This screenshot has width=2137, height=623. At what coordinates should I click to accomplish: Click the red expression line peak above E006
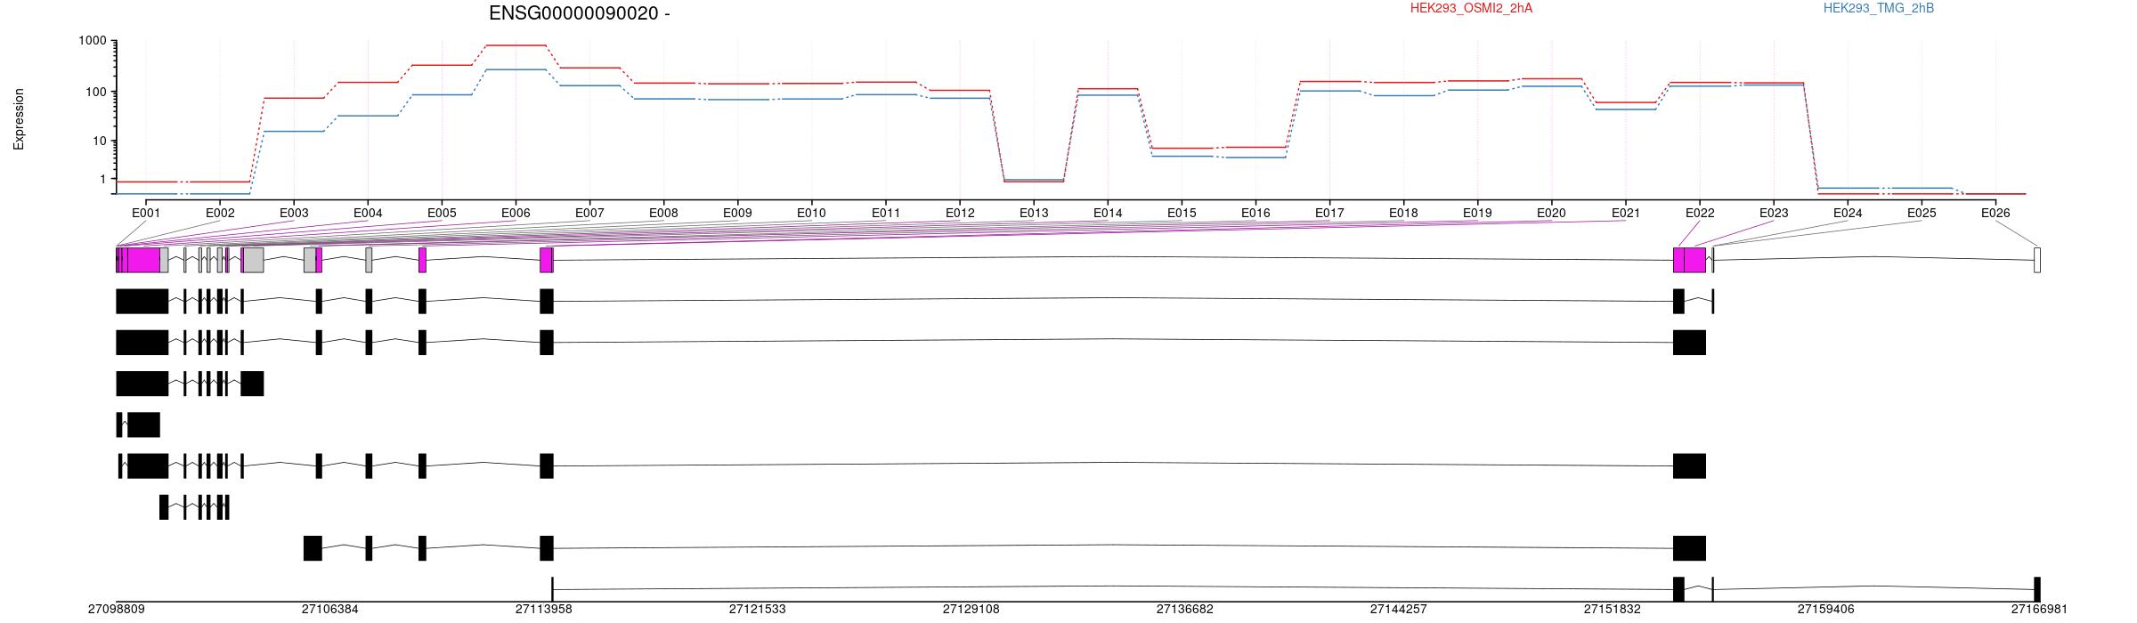click(516, 45)
